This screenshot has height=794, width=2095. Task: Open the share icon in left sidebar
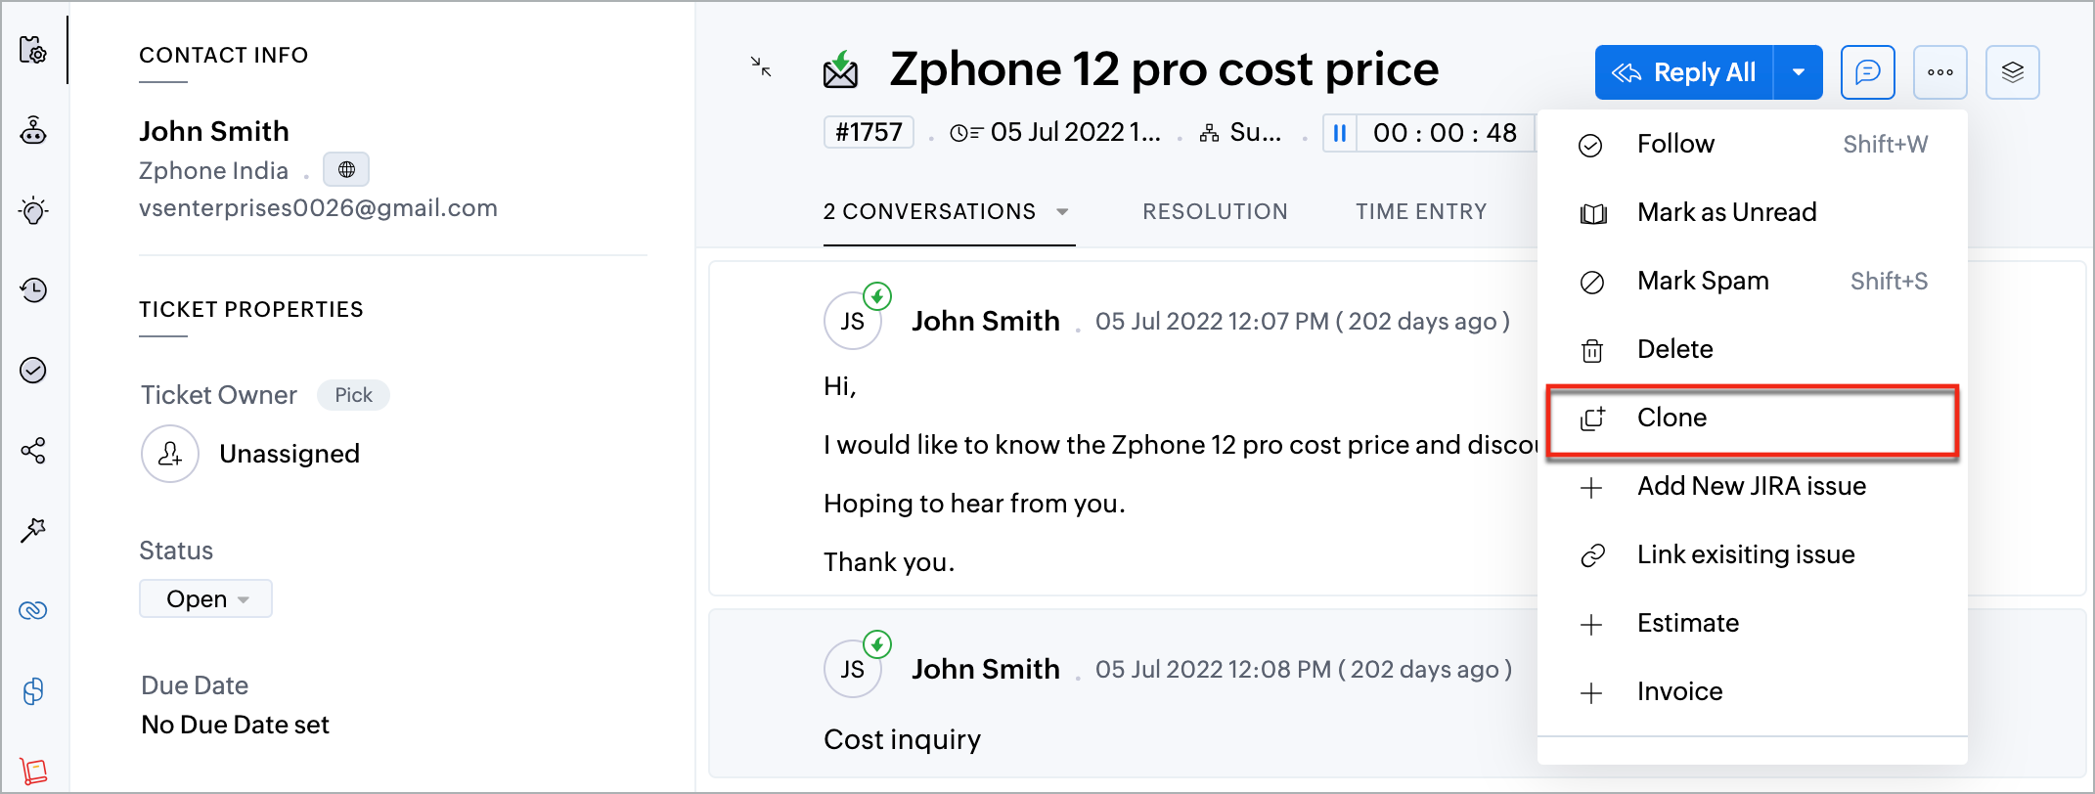[x=33, y=451]
